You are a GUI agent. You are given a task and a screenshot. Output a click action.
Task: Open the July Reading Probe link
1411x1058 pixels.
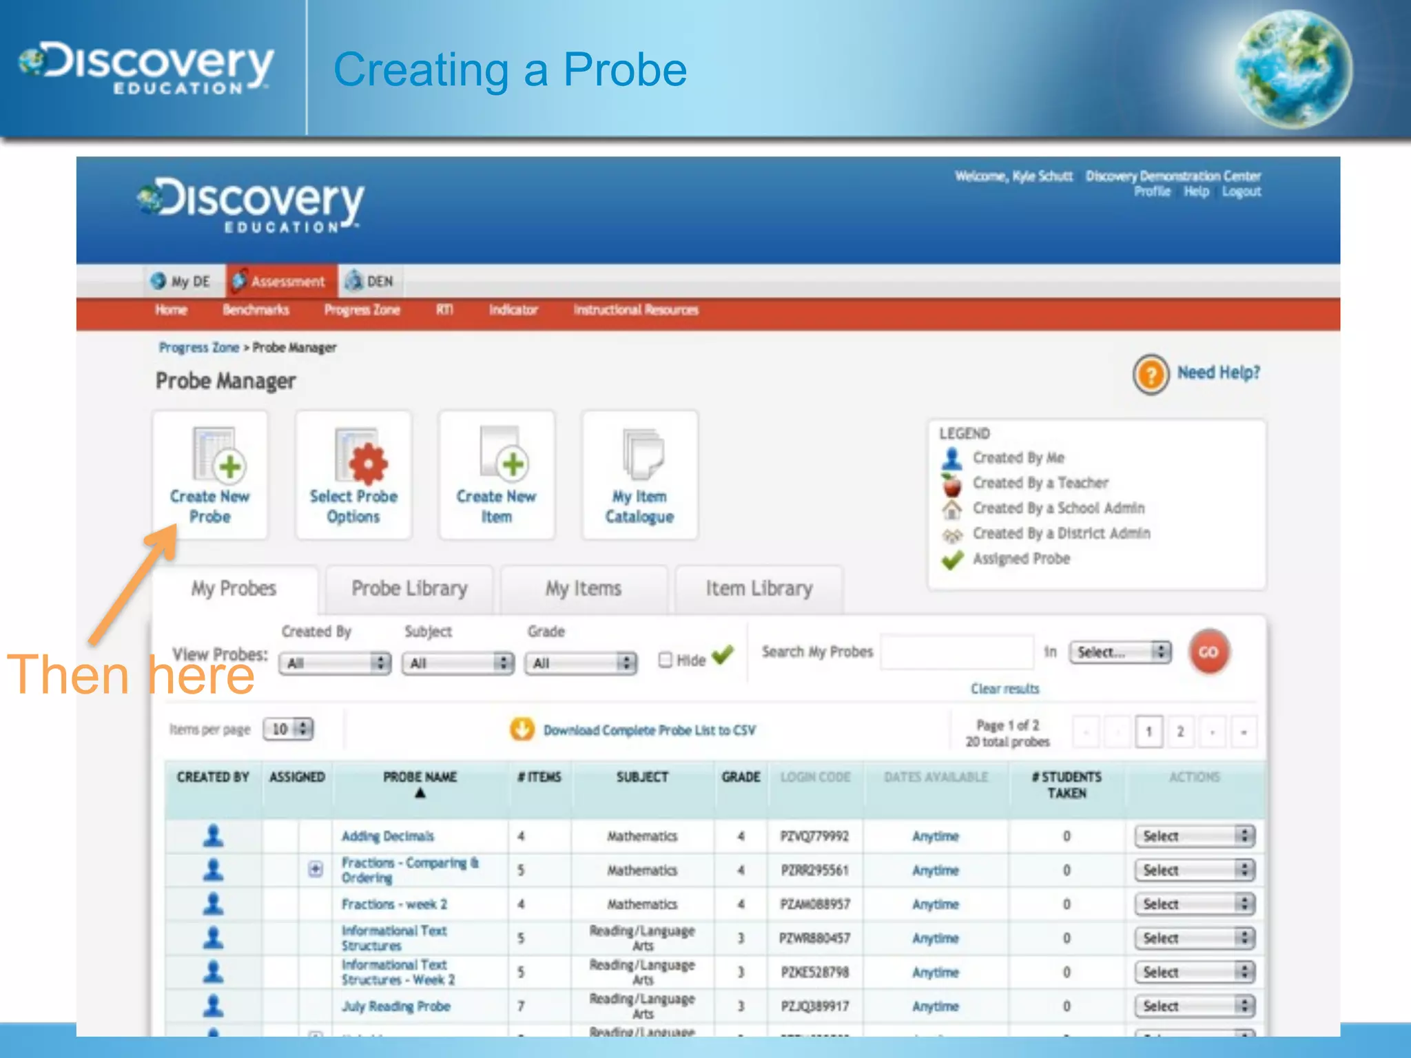pyautogui.click(x=395, y=1006)
